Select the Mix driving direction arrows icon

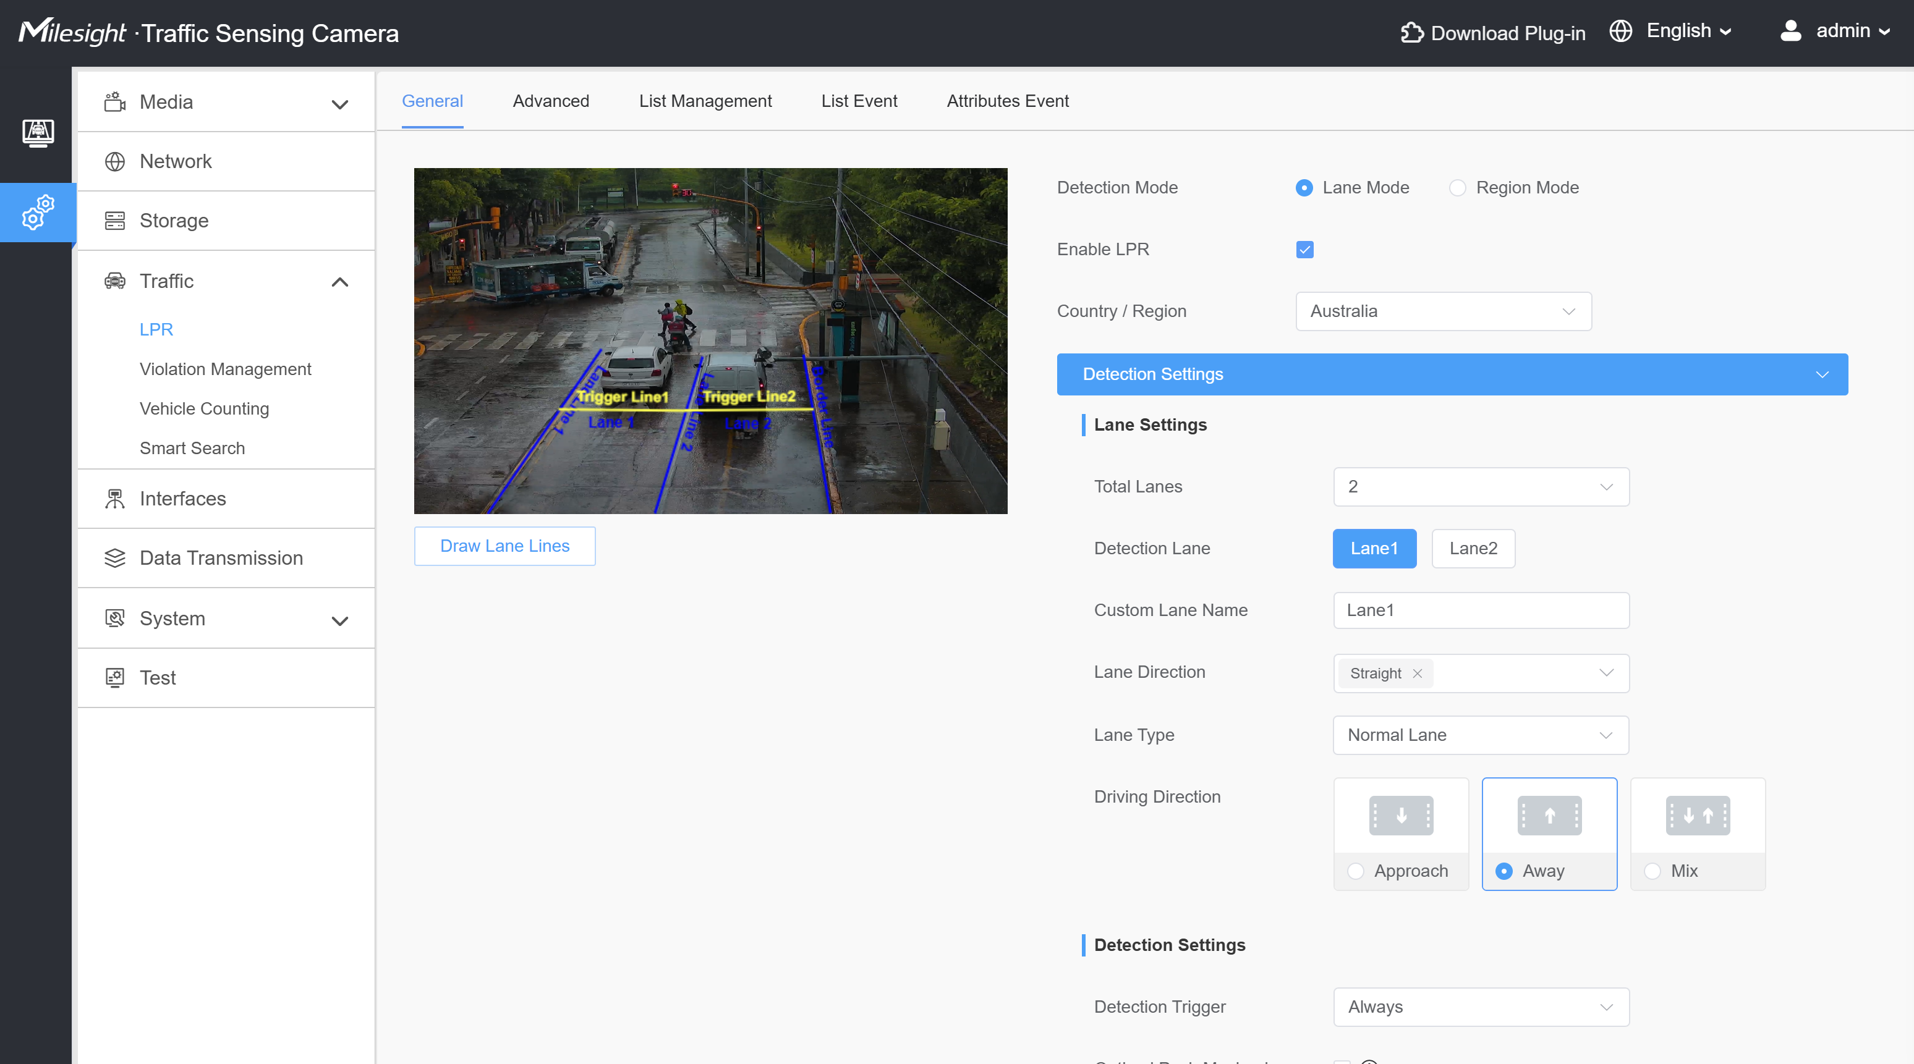point(1697,815)
